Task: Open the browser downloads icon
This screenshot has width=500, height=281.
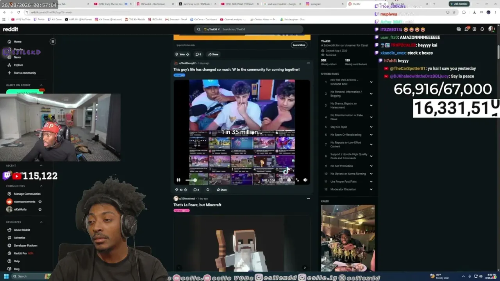Action: click(x=474, y=12)
